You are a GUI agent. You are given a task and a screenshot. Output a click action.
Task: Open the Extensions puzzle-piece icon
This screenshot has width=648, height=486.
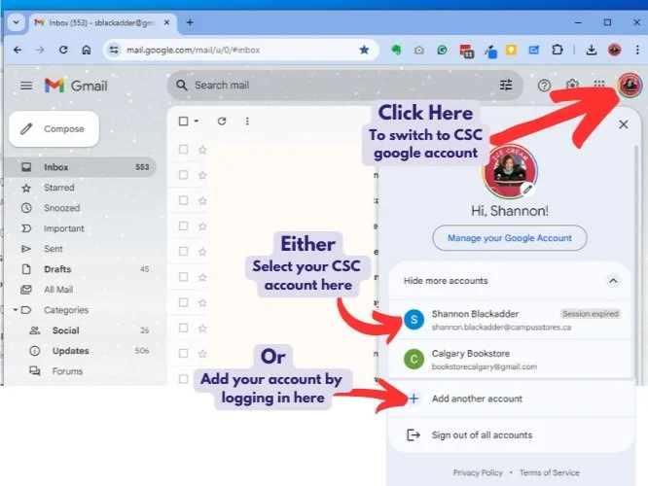coord(558,50)
